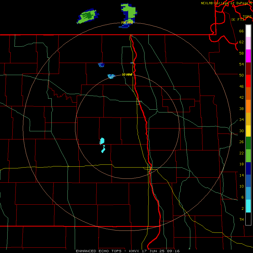Screen dimensions: 253x253
Task: Click the legend value 38
Action: (241, 109)
